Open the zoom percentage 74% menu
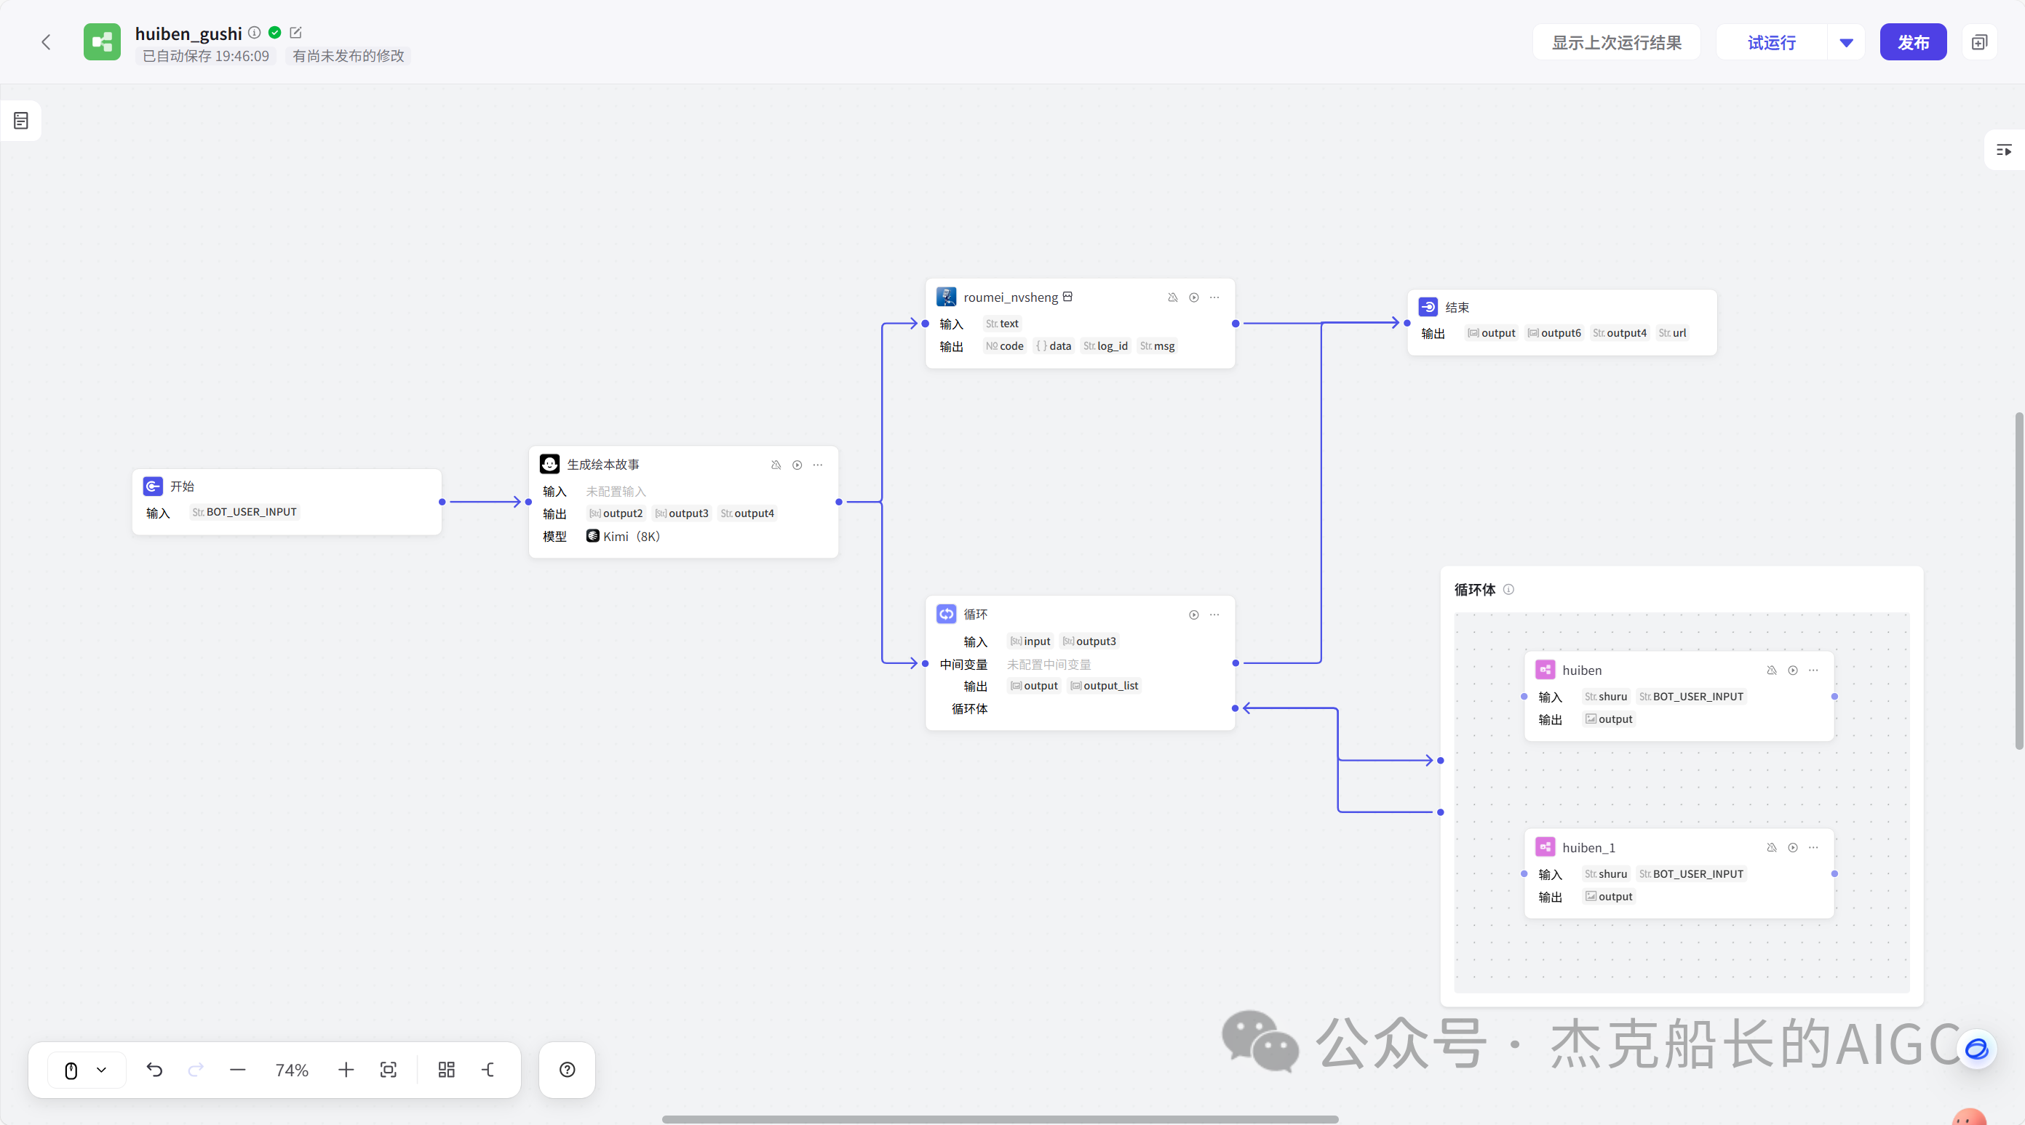 coord(292,1069)
